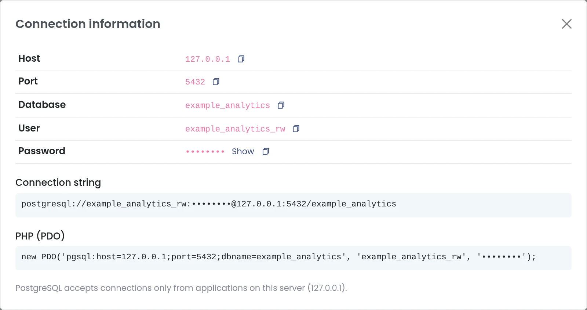Screen dimensions: 587x310
Task: Click the Connection string heading
Action: click(58, 183)
